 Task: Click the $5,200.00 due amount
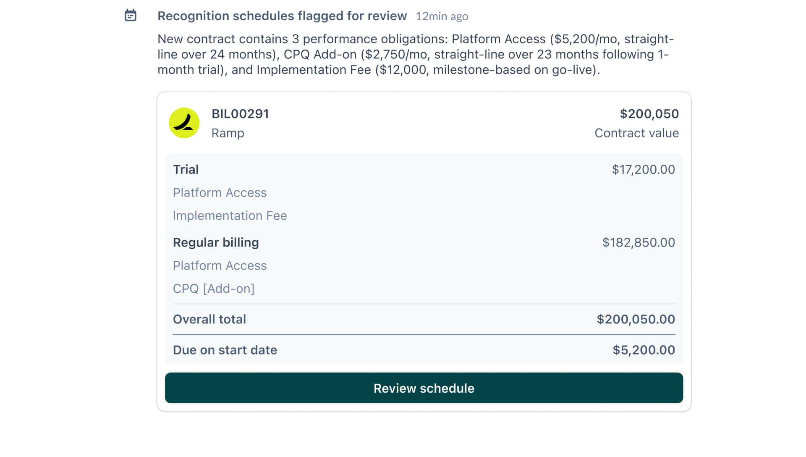click(x=644, y=350)
